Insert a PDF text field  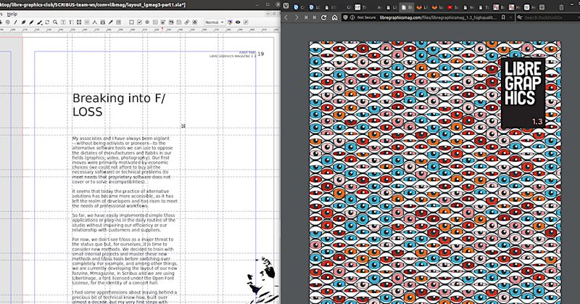click(155, 22)
